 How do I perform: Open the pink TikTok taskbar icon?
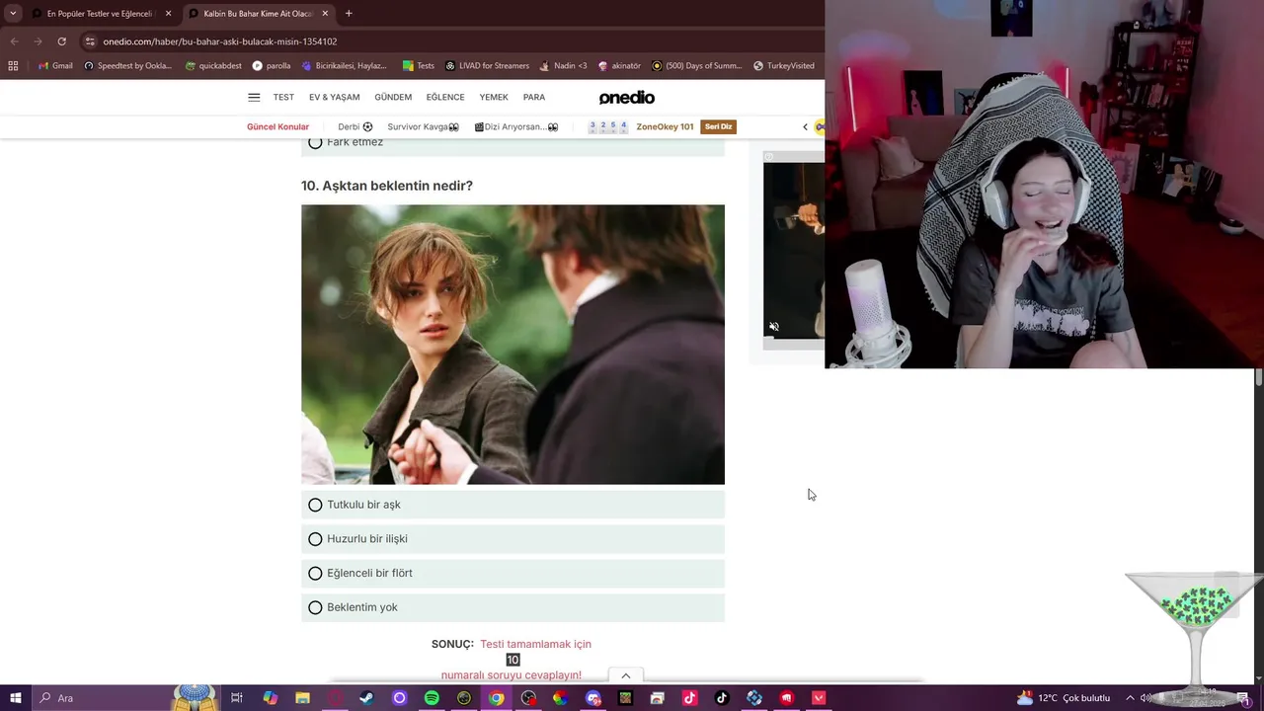click(689, 698)
